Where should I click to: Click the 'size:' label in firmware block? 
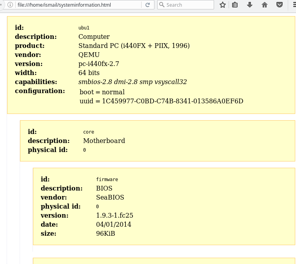pos(49,233)
